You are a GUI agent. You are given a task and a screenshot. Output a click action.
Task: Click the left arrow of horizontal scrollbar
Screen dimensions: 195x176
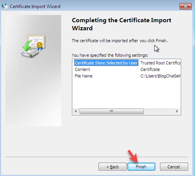(76, 111)
